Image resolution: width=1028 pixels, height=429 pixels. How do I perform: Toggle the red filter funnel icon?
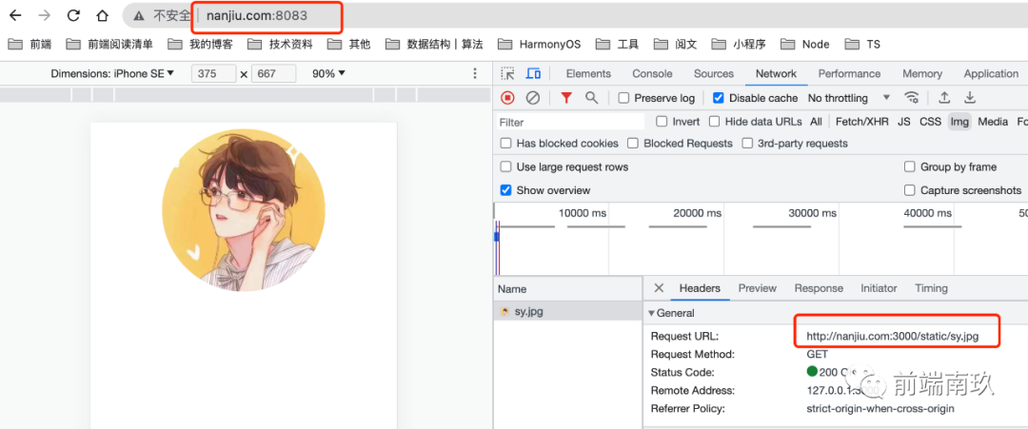[566, 98]
